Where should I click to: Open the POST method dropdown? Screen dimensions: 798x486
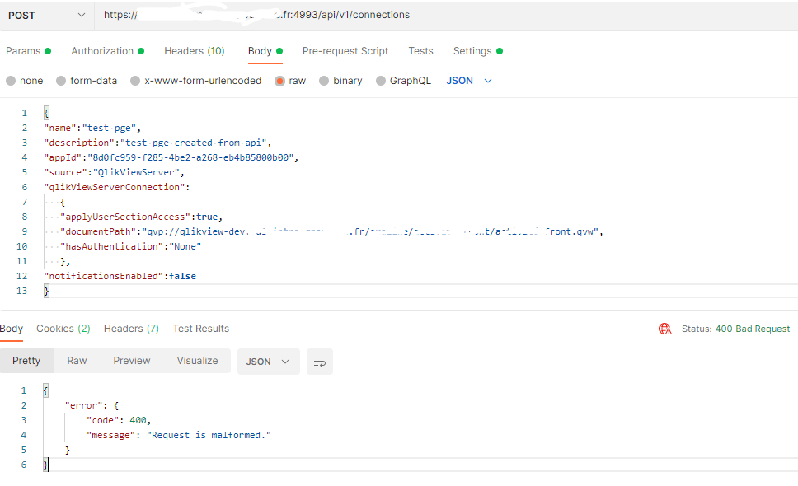coord(46,15)
